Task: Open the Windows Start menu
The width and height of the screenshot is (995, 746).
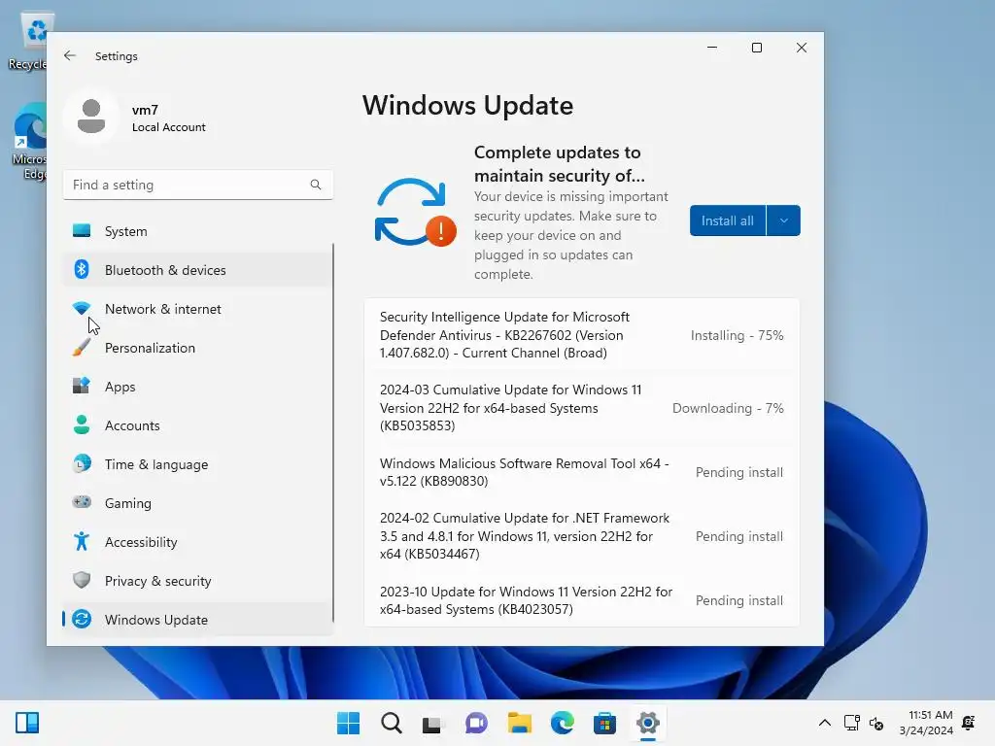Action: click(x=348, y=723)
